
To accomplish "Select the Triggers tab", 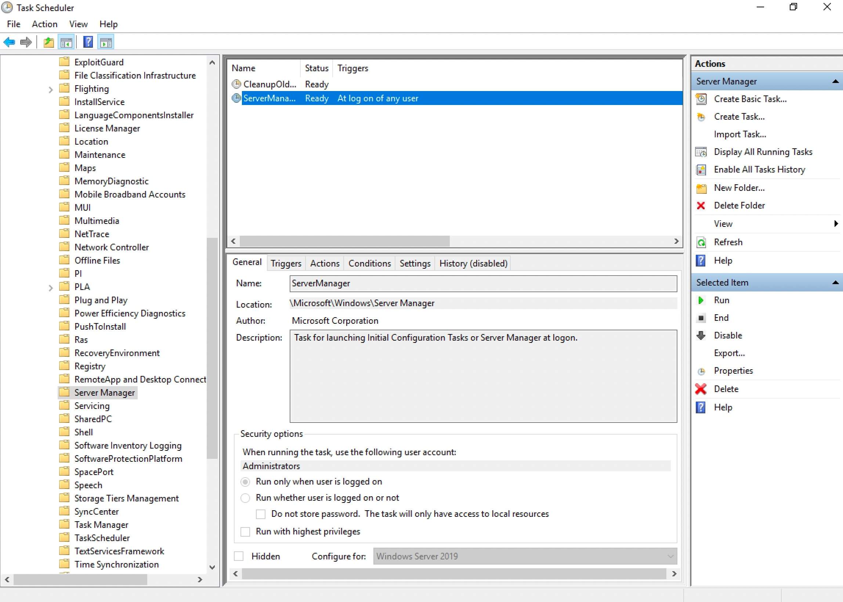I will click(285, 262).
